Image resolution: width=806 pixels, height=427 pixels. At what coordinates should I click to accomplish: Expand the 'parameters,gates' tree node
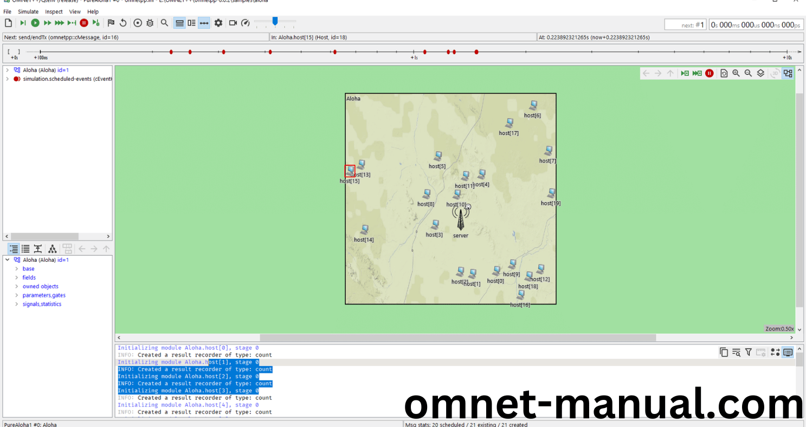(x=16, y=295)
